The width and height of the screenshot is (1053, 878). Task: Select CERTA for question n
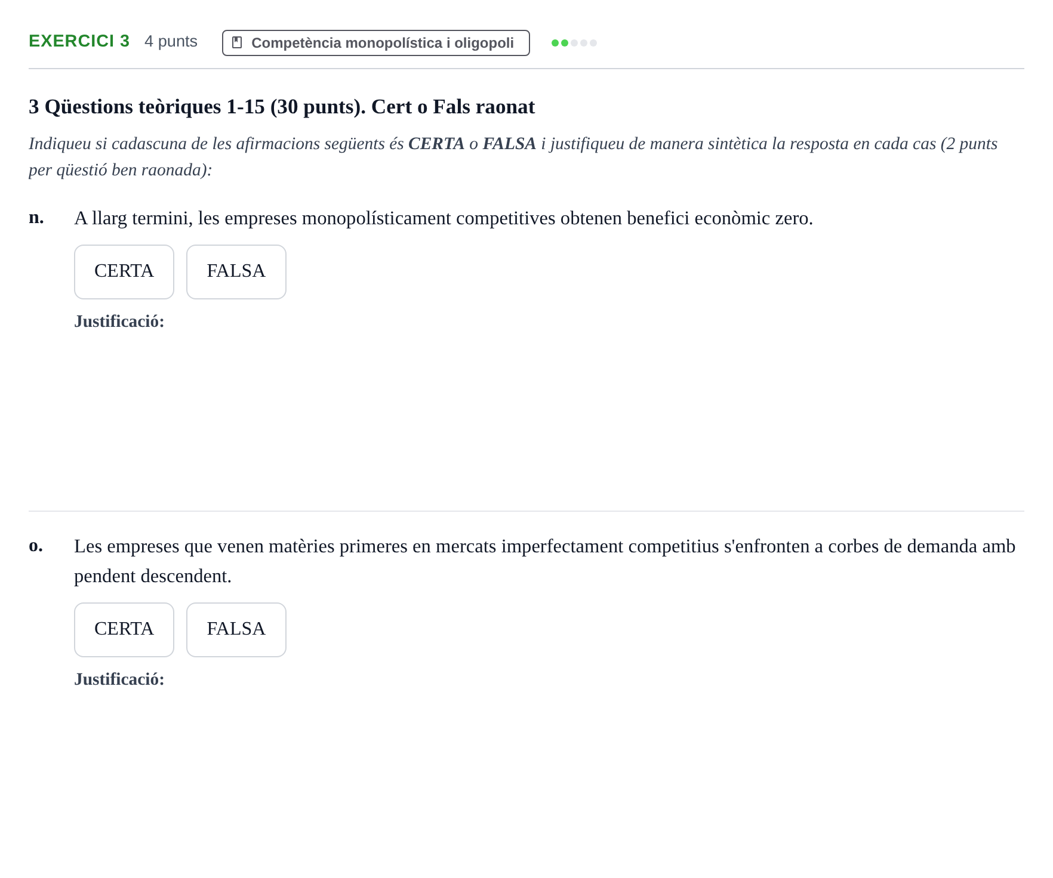[x=124, y=272]
